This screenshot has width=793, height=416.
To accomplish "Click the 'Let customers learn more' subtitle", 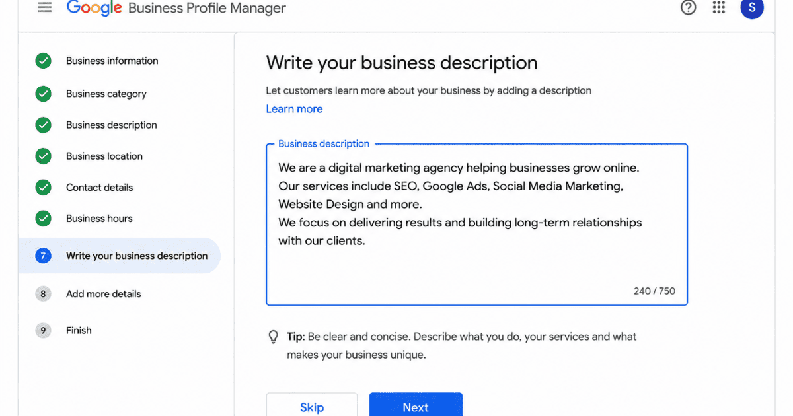I will [x=429, y=90].
